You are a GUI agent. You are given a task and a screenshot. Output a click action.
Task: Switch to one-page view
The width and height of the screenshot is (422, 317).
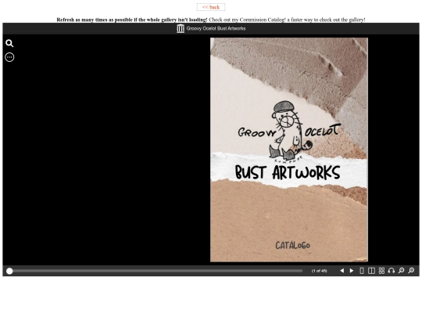(x=362, y=270)
